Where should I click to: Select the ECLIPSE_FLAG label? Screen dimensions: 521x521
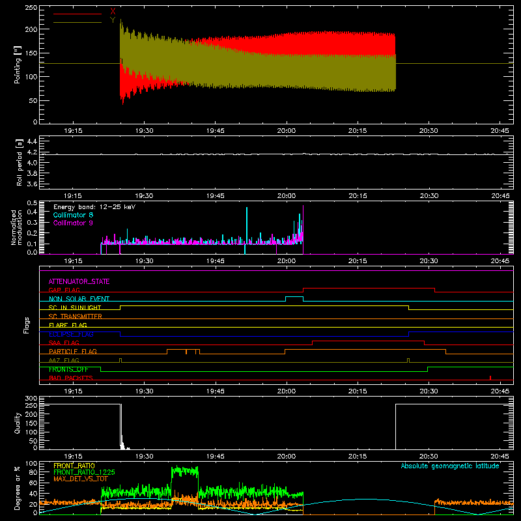71,334
